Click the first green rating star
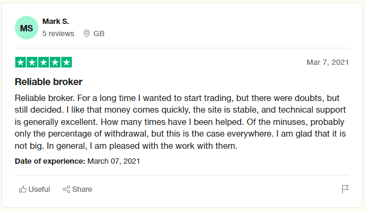 21,62
